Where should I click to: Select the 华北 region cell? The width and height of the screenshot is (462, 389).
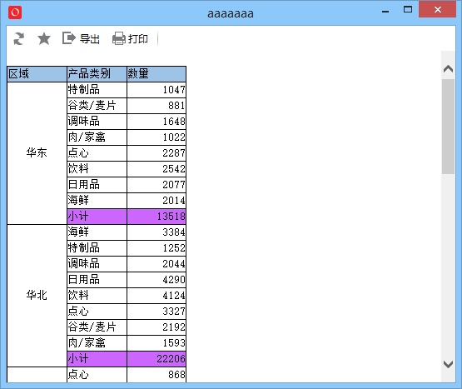pos(37,296)
